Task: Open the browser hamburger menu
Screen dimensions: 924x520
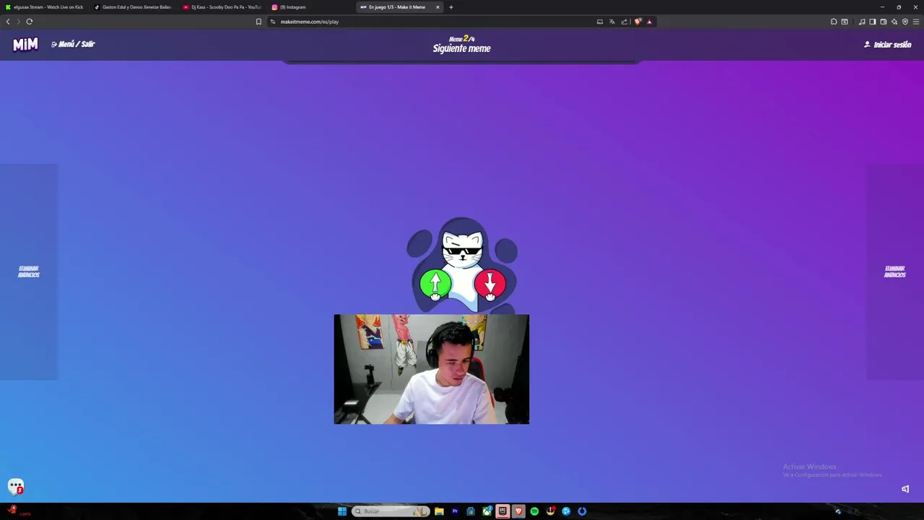Action: point(917,22)
